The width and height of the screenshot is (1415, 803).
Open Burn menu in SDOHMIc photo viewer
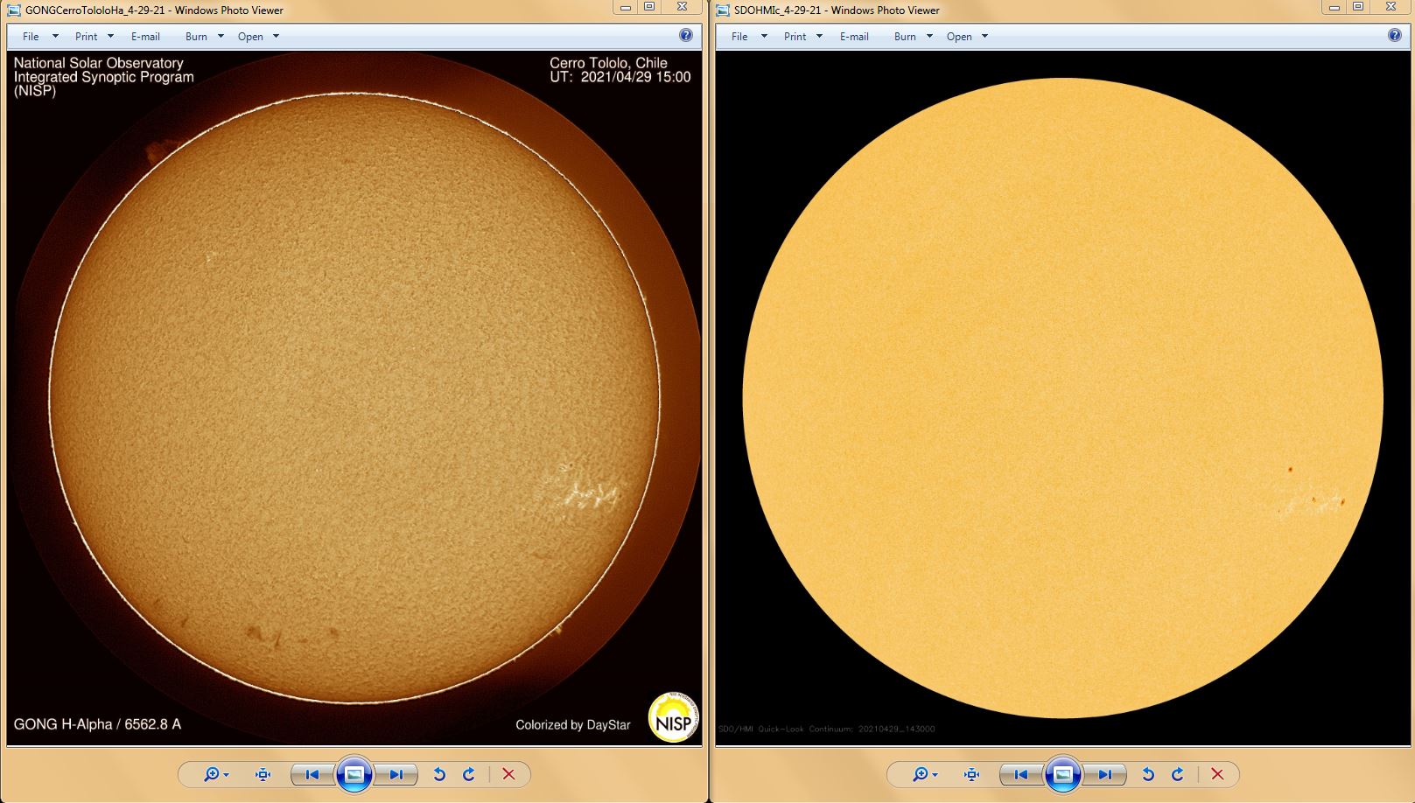[x=905, y=37]
